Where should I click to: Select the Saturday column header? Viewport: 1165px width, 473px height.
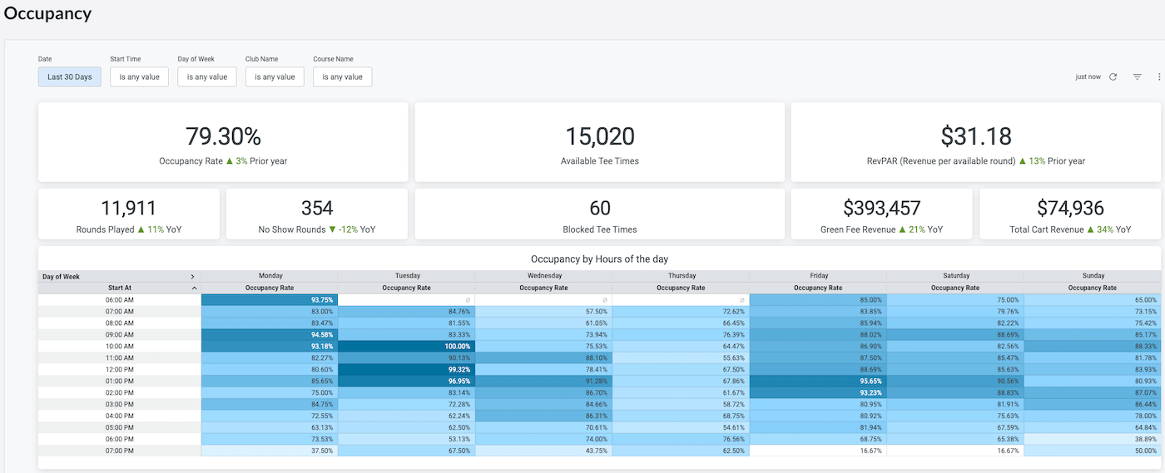[955, 276]
